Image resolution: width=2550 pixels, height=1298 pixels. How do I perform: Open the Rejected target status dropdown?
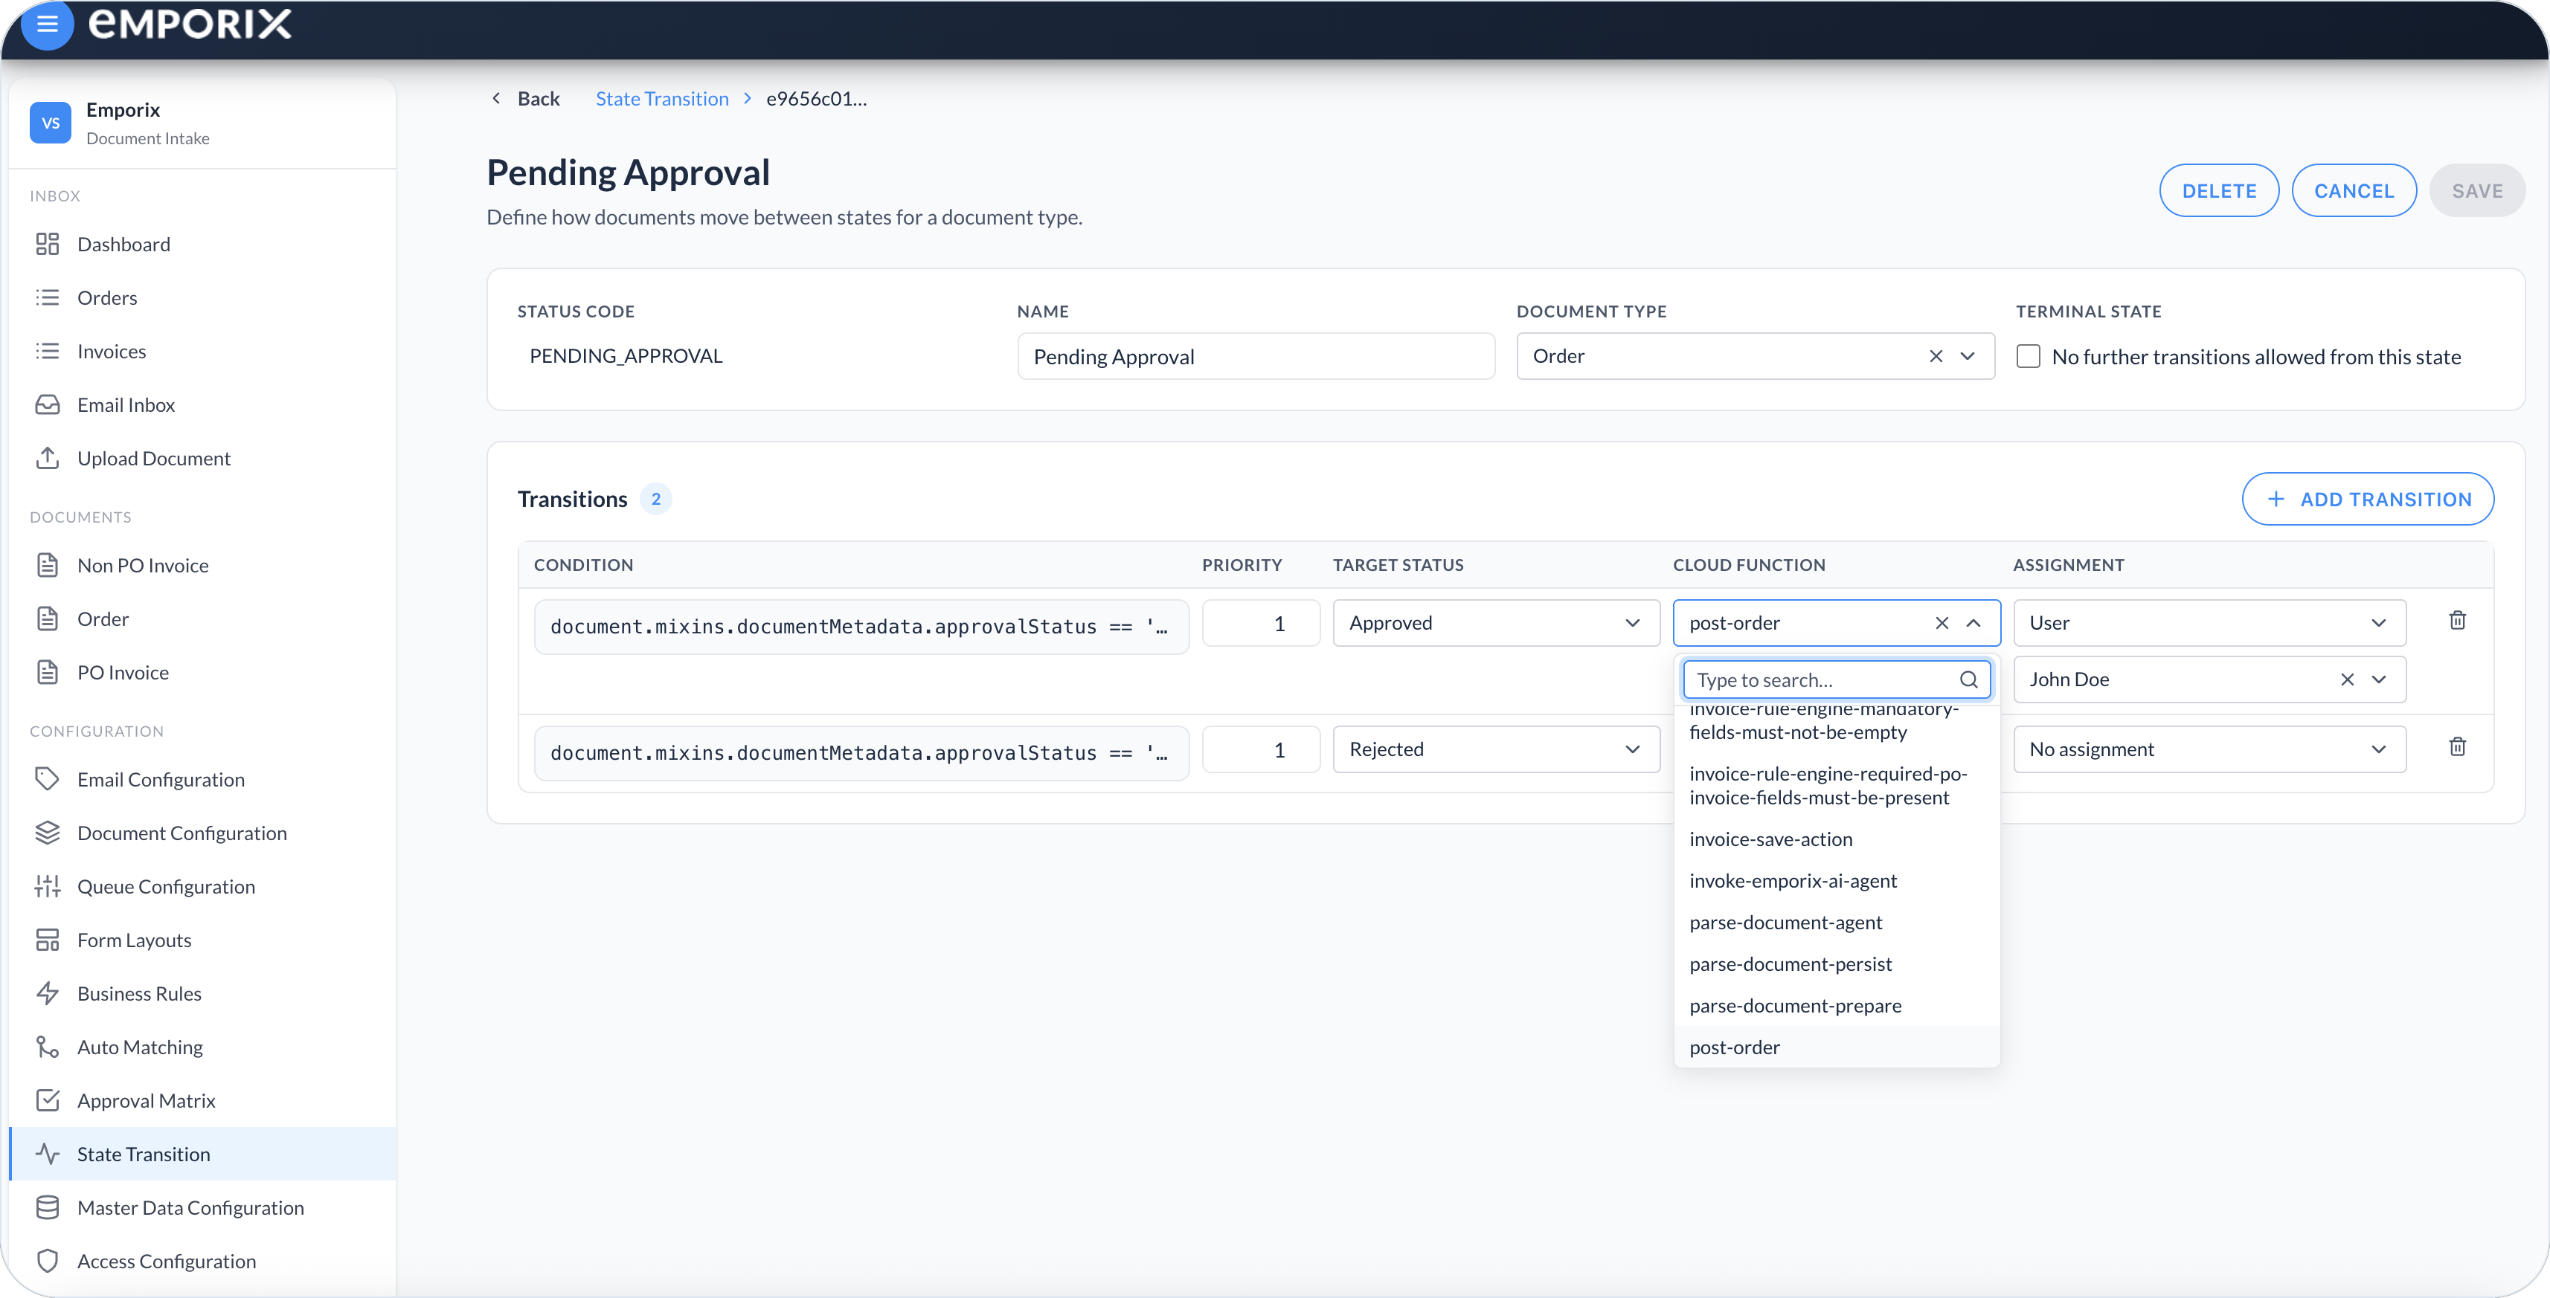[1496, 750]
